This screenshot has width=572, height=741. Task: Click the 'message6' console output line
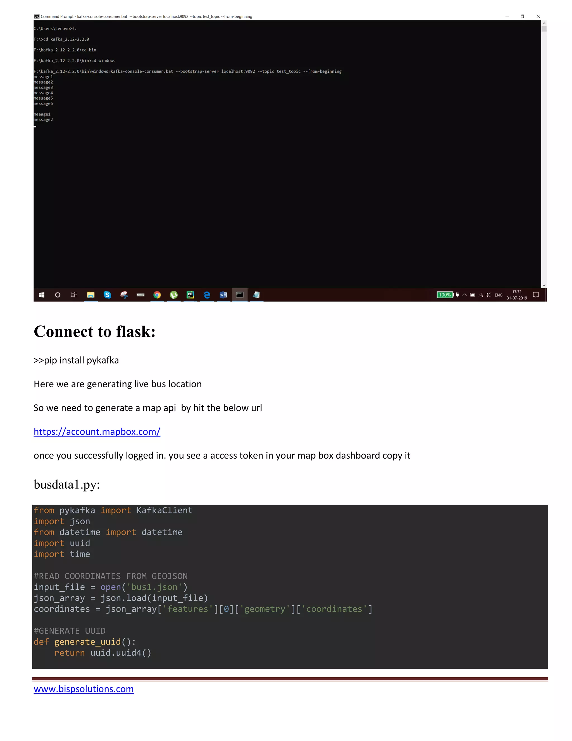tap(43, 103)
